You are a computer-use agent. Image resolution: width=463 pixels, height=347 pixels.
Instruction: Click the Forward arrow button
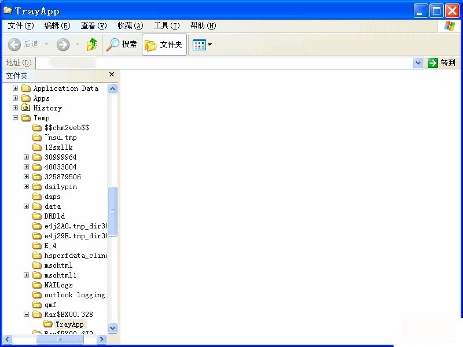(63, 45)
